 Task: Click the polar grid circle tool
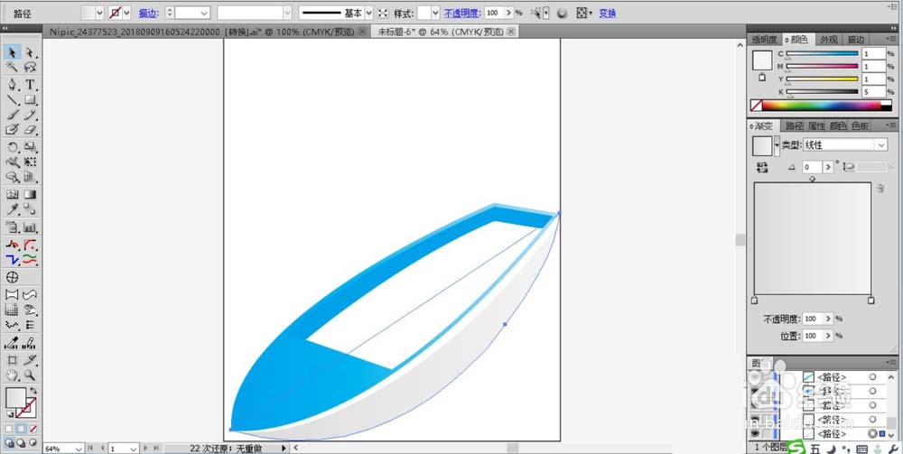click(x=12, y=277)
